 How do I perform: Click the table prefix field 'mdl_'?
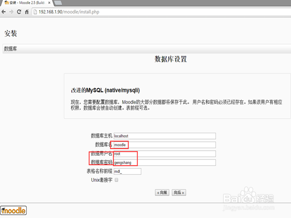[x=127, y=171]
